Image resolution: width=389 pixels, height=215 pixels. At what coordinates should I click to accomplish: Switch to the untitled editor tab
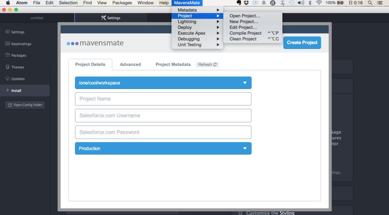(37, 18)
